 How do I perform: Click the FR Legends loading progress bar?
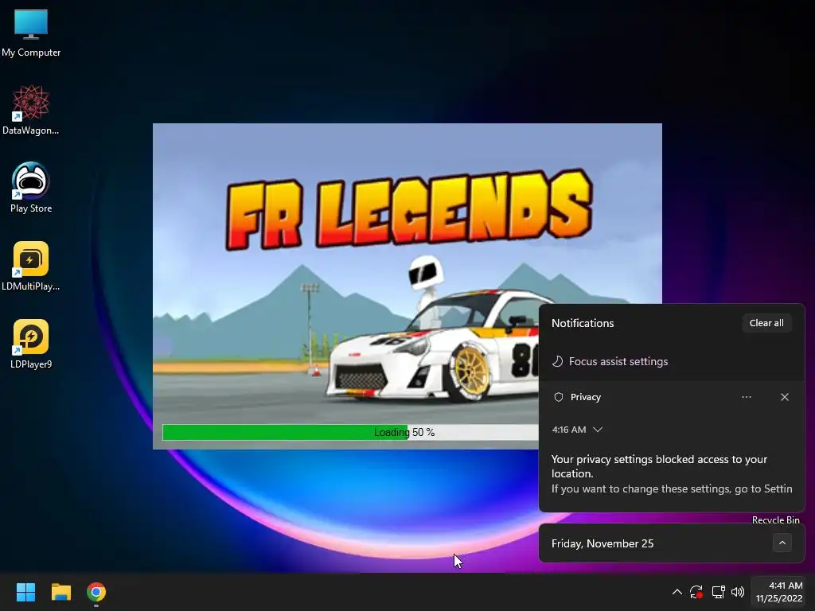click(350, 432)
